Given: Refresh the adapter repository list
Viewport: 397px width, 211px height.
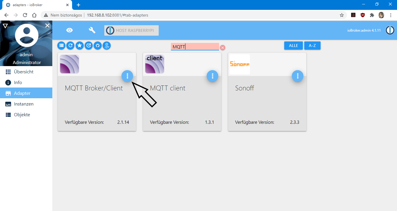Looking at the screenshot, I should pyautogui.click(x=70, y=46).
